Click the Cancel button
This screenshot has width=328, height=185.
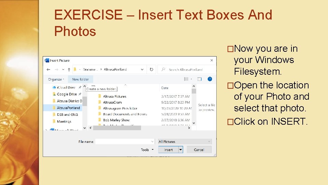coord(199,150)
